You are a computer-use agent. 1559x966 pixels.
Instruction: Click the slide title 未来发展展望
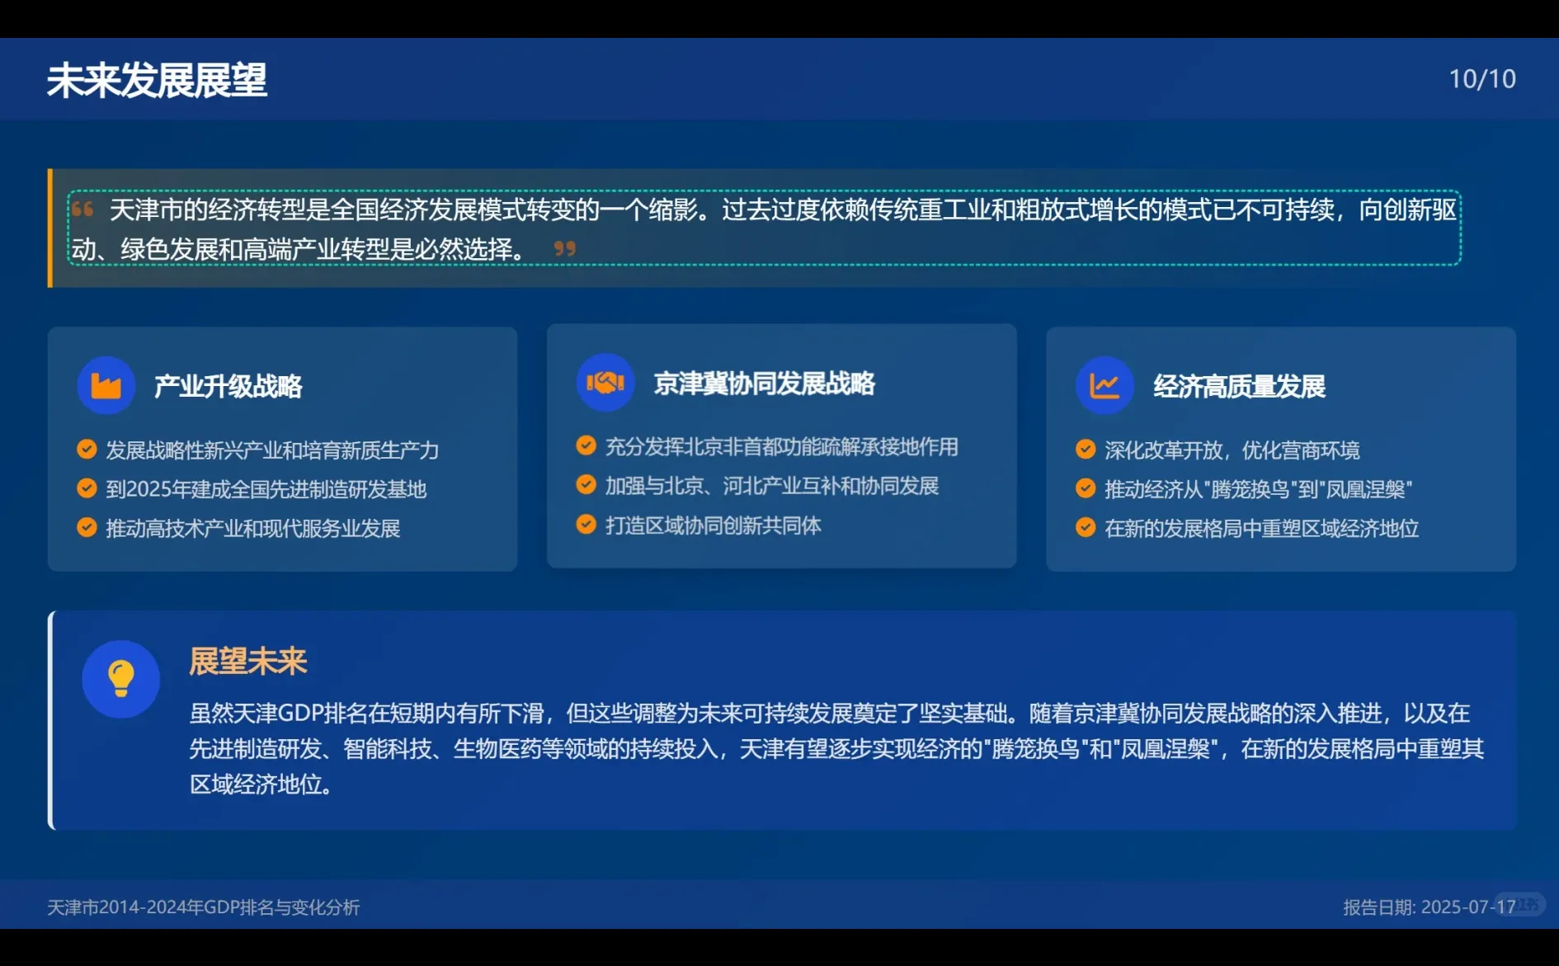pyautogui.click(x=158, y=78)
